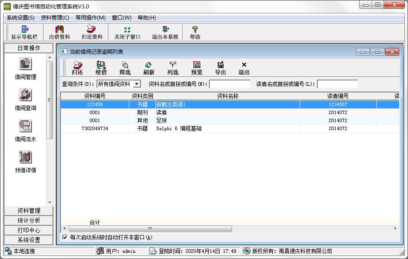Click the horizontal scrollbar thumb under the table

tap(149, 229)
